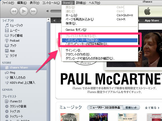Click the GENIUS section header
This screenshot has height=121, width=162.
7,90
